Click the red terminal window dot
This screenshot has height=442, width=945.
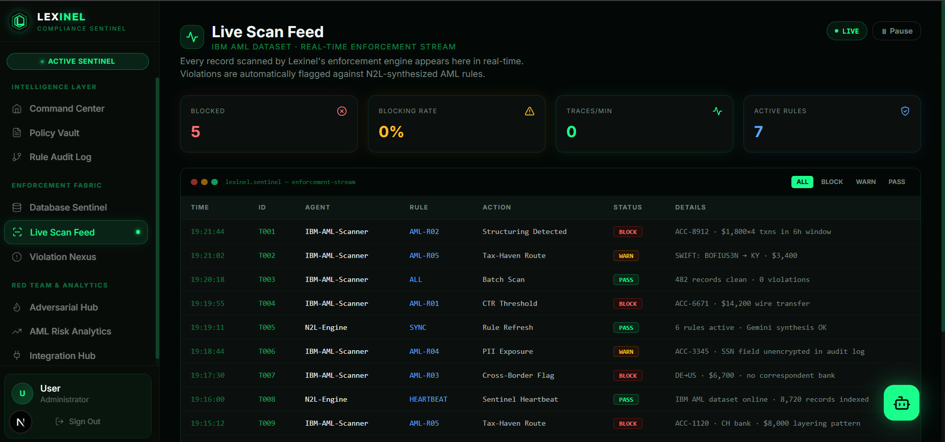[194, 182]
